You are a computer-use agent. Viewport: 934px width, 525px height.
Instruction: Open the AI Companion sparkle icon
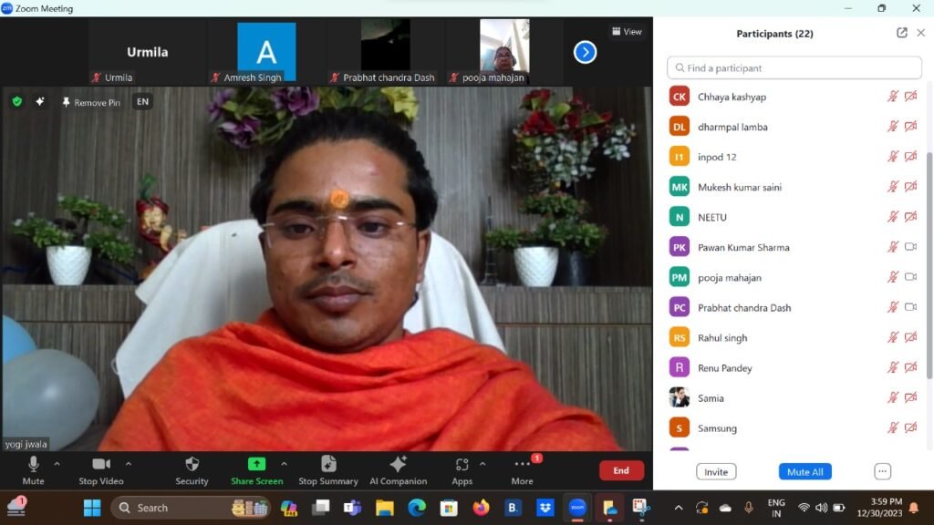coord(398,465)
